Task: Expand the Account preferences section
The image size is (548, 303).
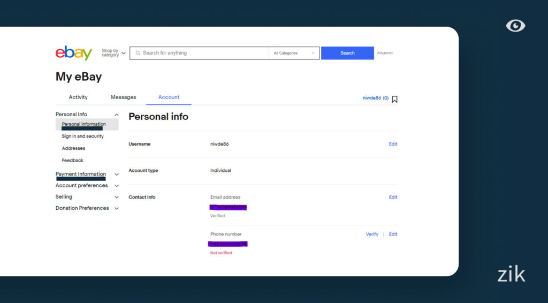Action: click(117, 186)
